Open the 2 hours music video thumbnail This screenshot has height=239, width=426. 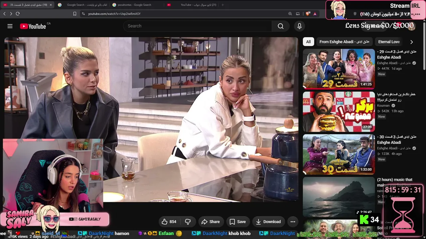(x=339, y=197)
